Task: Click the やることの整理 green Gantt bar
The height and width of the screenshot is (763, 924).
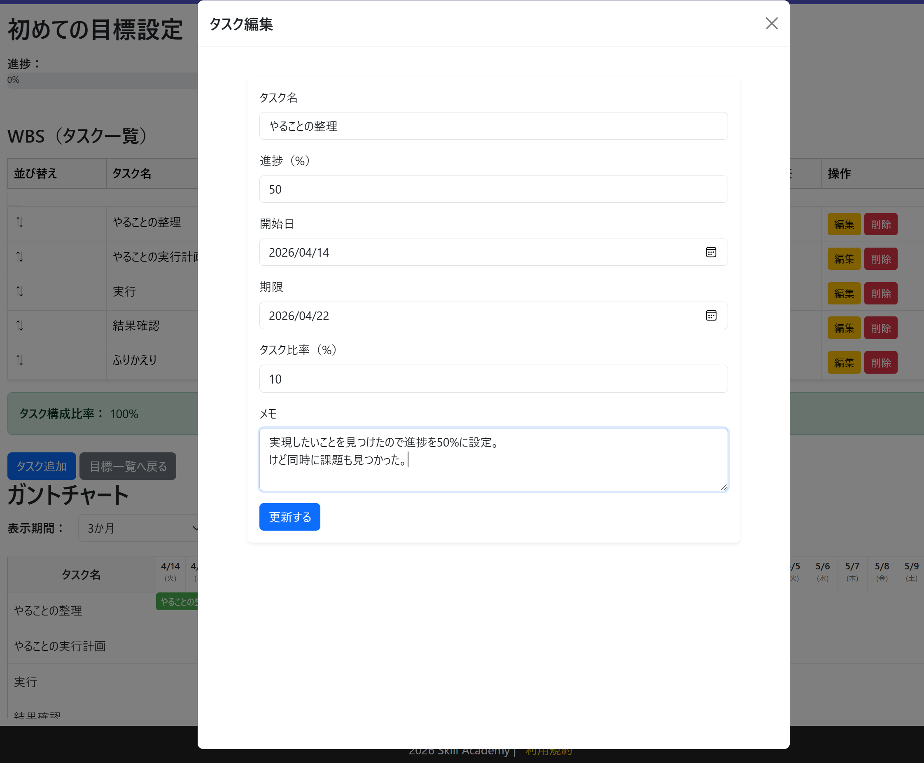Action: pos(178,601)
